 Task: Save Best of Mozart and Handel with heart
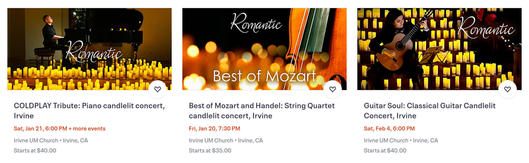333,89
